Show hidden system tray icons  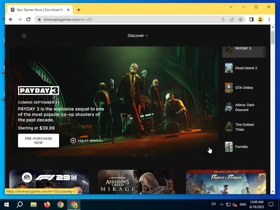click(x=221, y=205)
